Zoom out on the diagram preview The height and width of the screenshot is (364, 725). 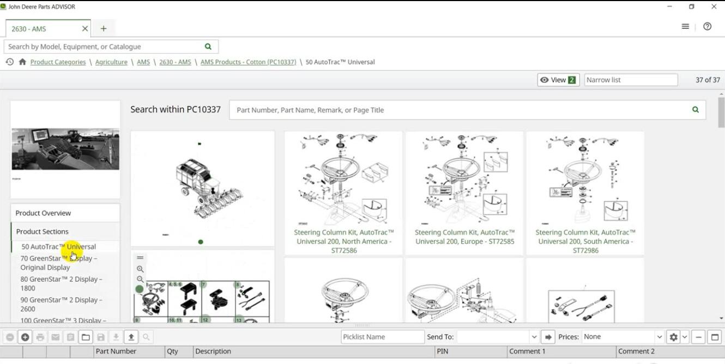point(140,279)
